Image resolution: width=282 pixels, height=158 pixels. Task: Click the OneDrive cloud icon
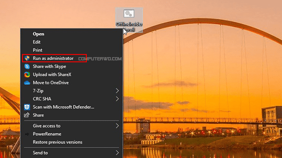pyautogui.click(x=27, y=83)
